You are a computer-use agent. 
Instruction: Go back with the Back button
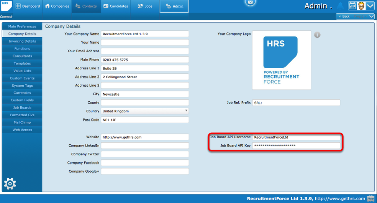(x=344, y=17)
